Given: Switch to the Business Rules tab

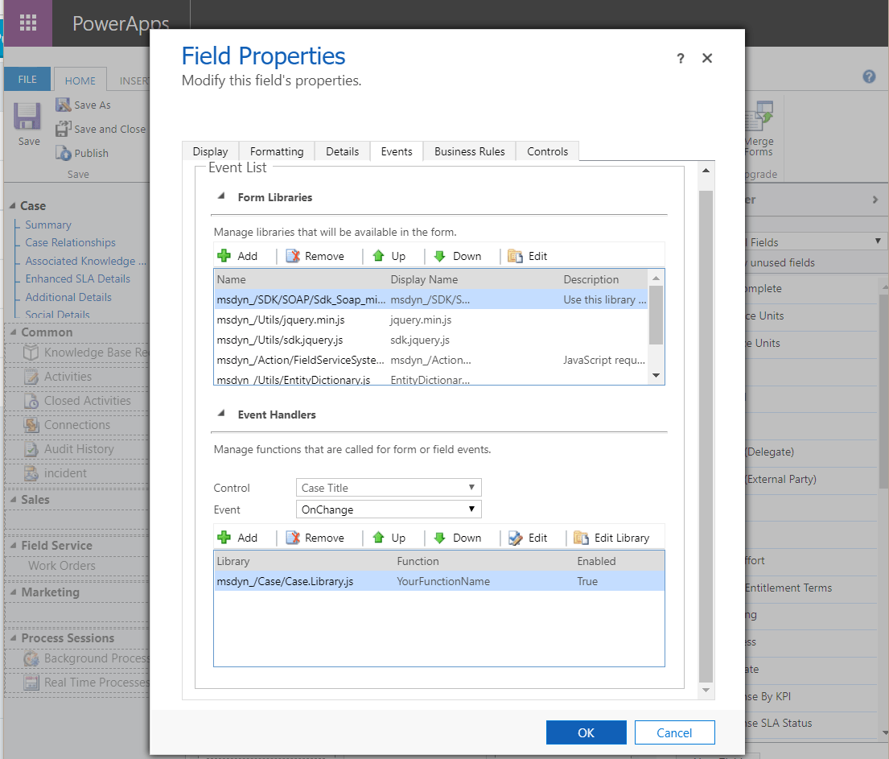Looking at the screenshot, I should pyautogui.click(x=469, y=151).
